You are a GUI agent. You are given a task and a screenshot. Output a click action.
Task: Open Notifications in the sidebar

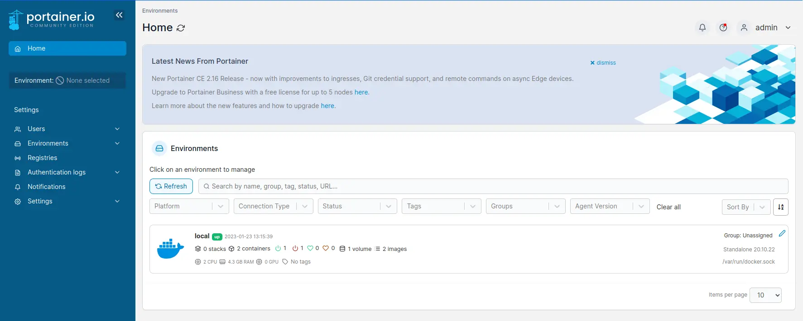(x=67, y=187)
